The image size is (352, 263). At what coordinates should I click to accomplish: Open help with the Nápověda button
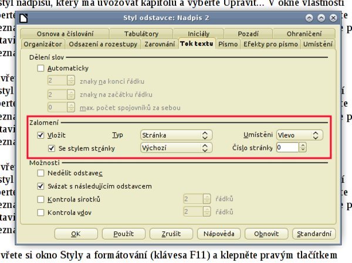219,234
